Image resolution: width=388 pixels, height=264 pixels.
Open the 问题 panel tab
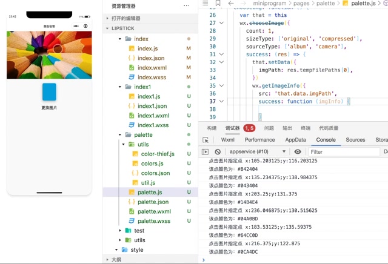pos(269,128)
